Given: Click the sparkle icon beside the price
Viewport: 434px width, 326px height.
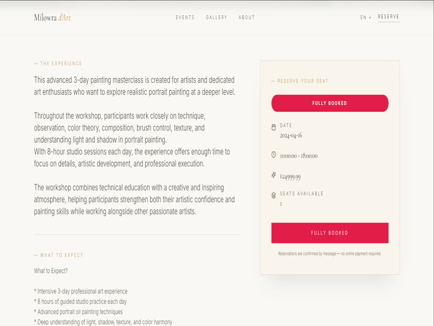Looking at the screenshot, I should [x=273, y=175].
